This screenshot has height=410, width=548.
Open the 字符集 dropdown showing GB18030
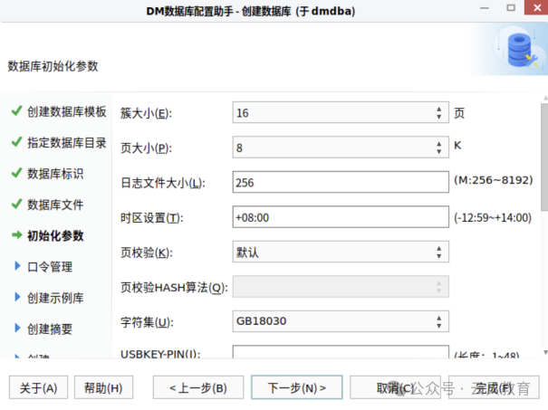(341, 321)
